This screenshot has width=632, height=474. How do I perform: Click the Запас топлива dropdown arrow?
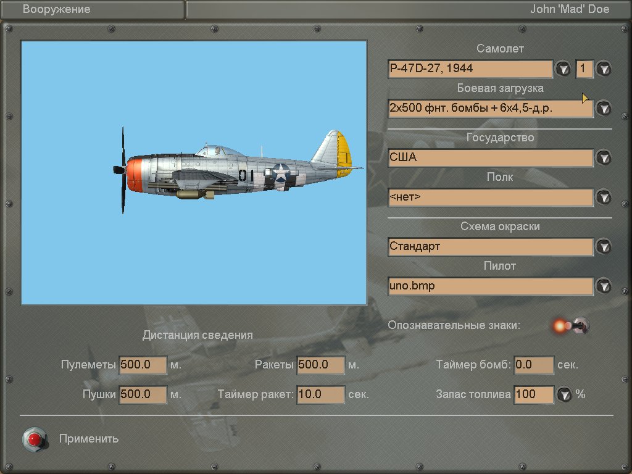[564, 394]
